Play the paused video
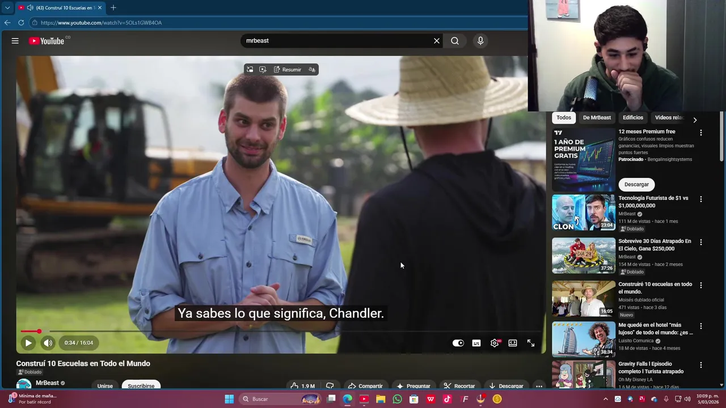The width and height of the screenshot is (726, 408). tap(28, 343)
